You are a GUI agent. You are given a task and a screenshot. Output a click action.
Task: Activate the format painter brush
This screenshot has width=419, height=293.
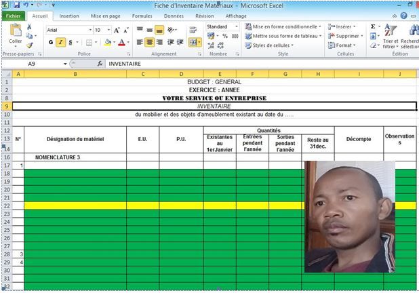[29, 45]
